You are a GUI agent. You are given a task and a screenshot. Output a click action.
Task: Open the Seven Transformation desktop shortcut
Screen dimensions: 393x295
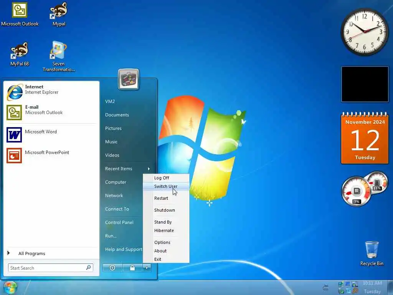point(59,57)
